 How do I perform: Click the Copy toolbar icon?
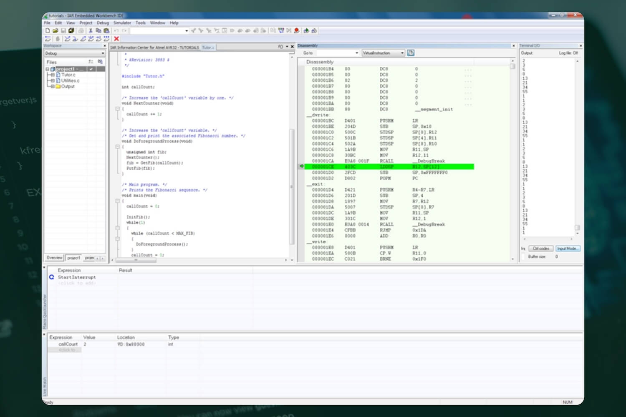coord(98,30)
